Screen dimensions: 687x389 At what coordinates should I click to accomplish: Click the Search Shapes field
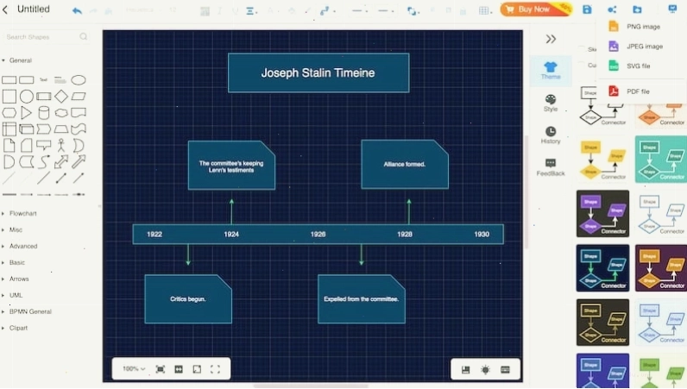(x=46, y=37)
